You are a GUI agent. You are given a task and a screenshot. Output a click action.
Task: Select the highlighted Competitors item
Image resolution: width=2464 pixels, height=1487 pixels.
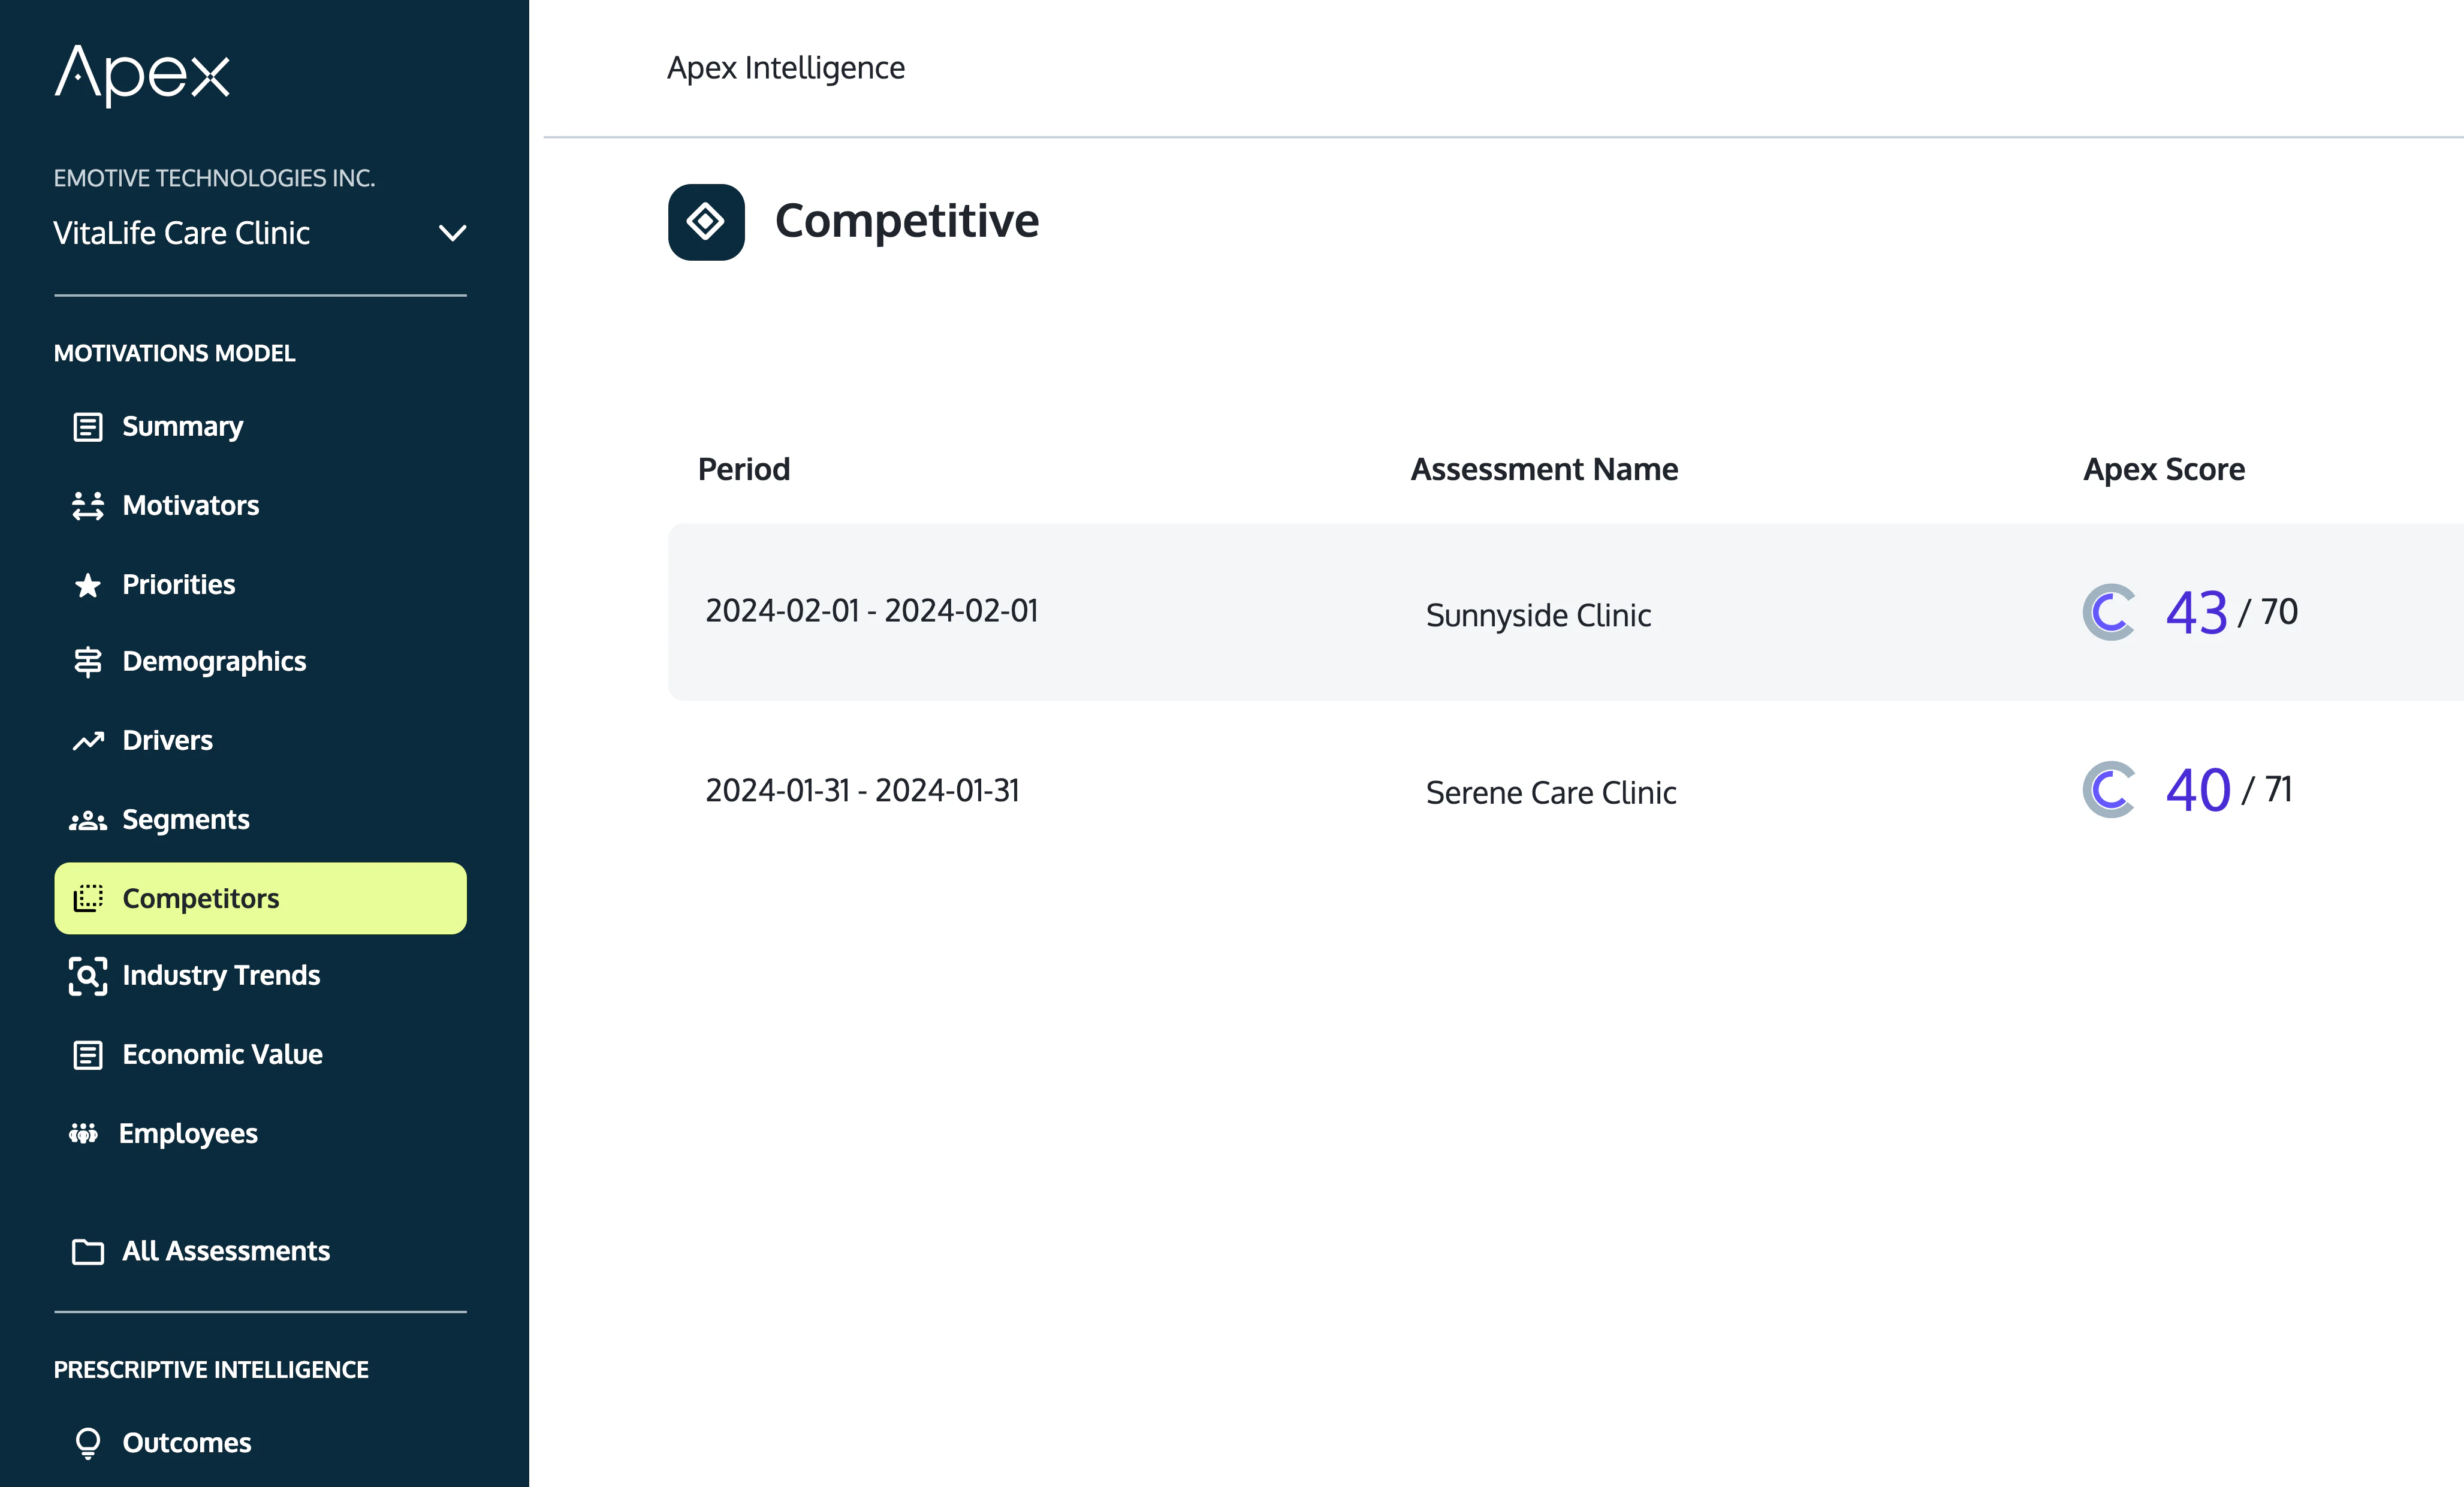coord(260,898)
